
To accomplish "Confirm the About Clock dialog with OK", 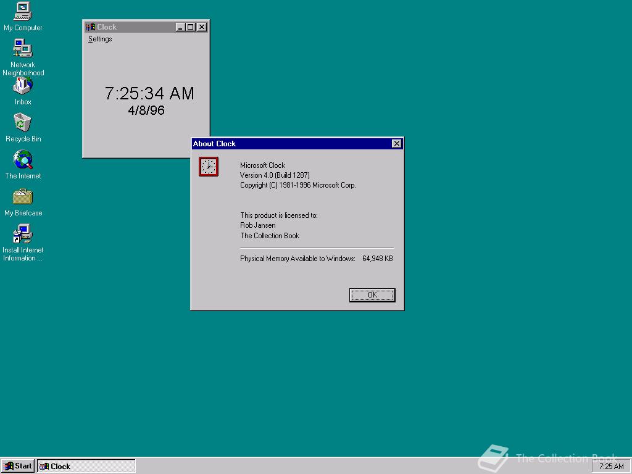I will click(372, 295).
